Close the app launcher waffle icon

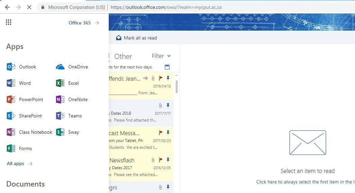[8, 22]
